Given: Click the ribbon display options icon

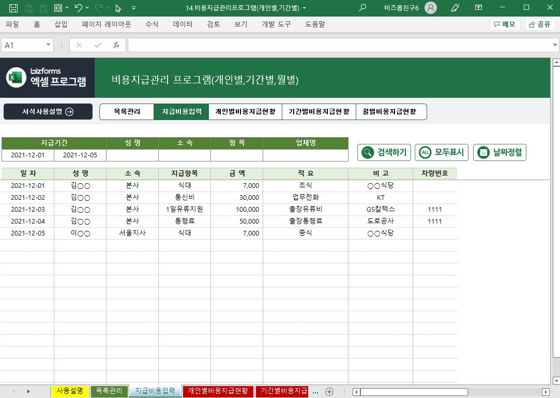Looking at the screenshot, I should 479,8.
